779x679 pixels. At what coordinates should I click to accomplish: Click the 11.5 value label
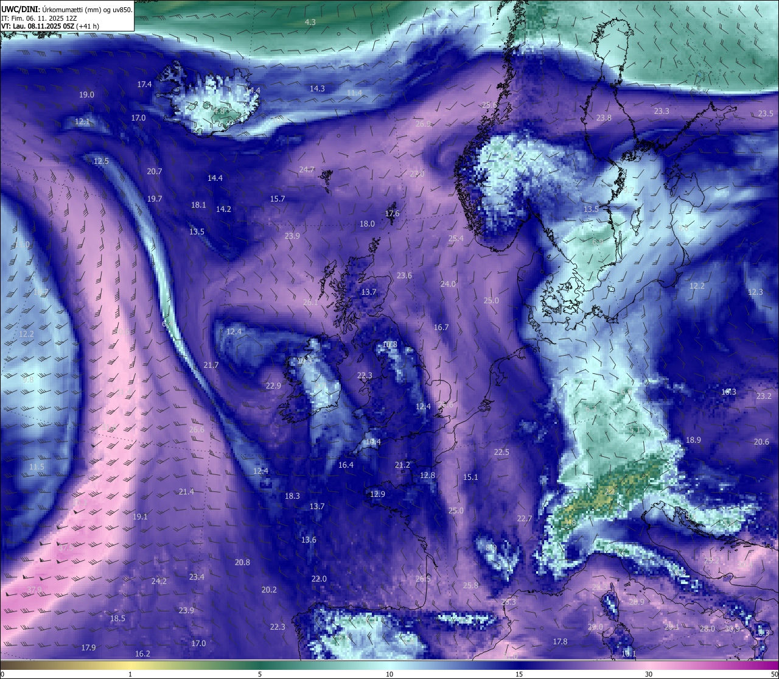[x=37, y=467]
